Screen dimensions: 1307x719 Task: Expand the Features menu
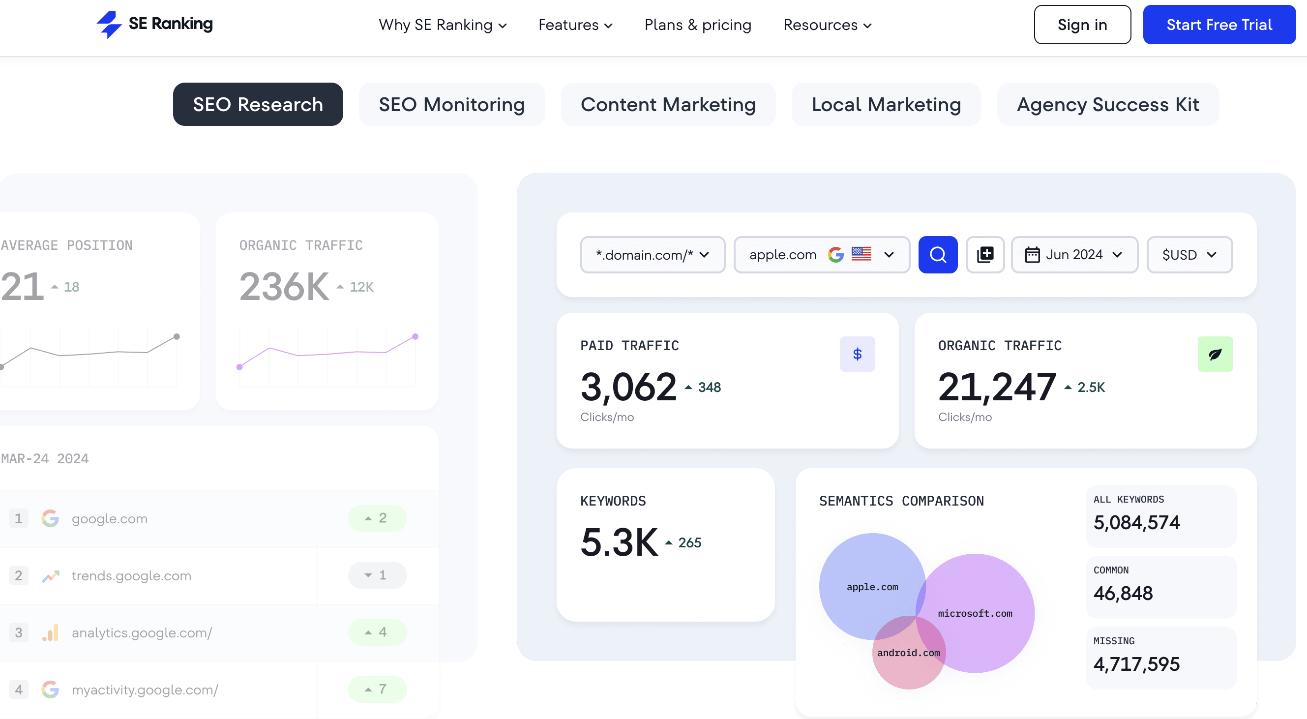(575, 25)
